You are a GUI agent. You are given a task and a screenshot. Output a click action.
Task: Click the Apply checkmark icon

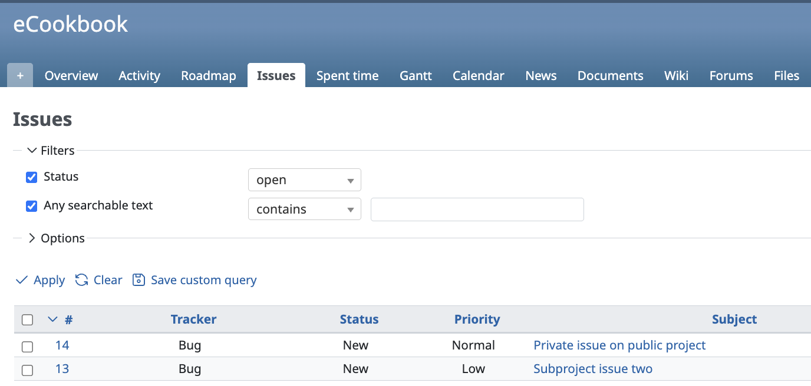pos(22,280)
